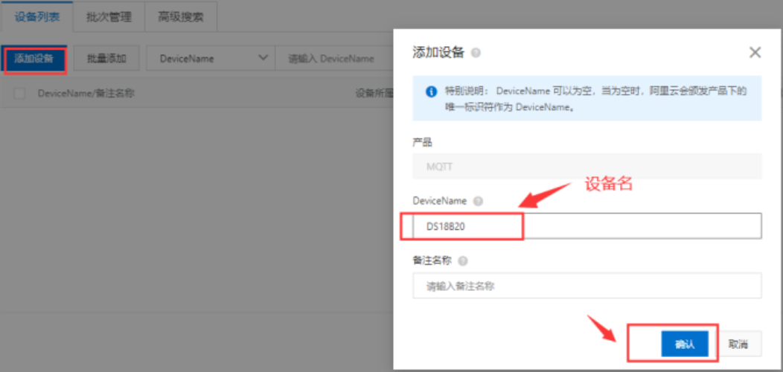Switch to the 设备列表 tab
The width and height of the screenshot is (783, 372).
tap(37, 17)
